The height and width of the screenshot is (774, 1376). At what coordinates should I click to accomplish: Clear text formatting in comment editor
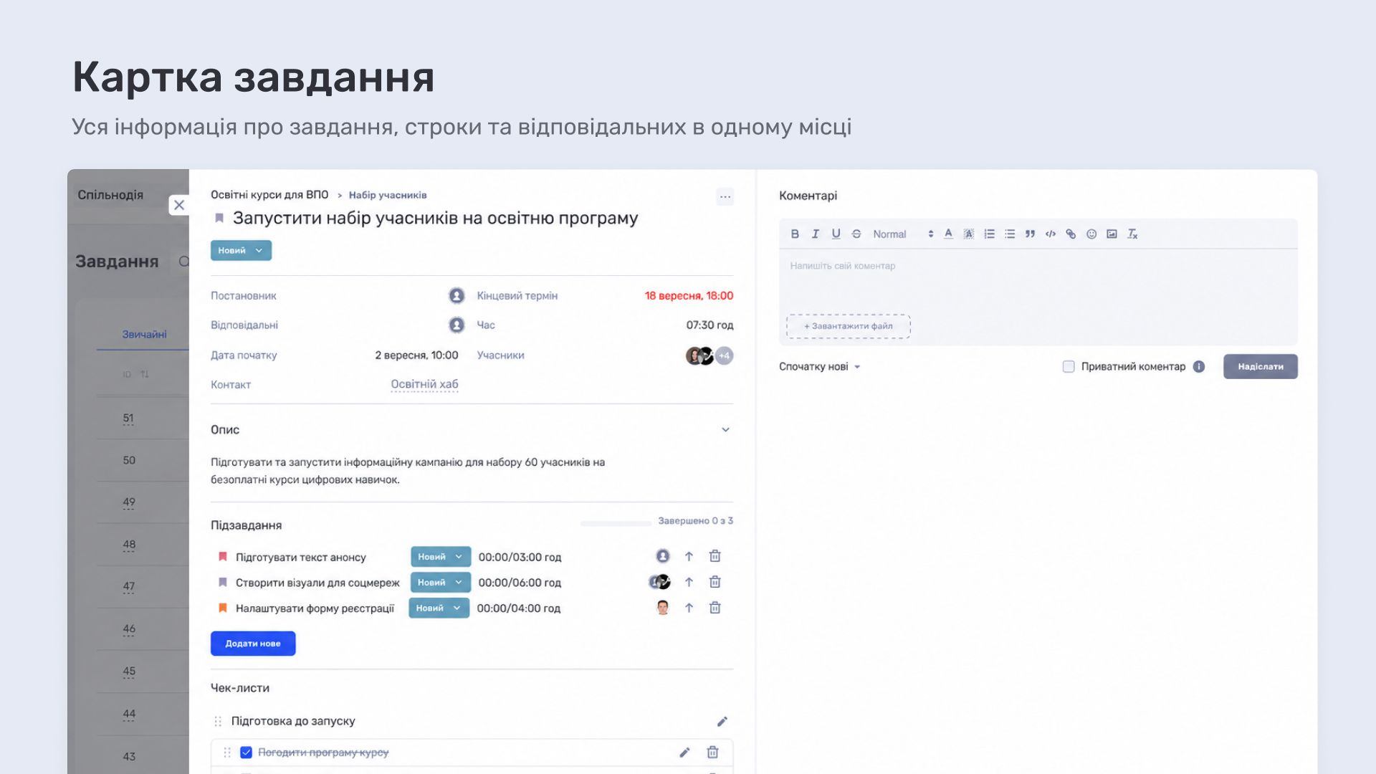pos(1132,234)
